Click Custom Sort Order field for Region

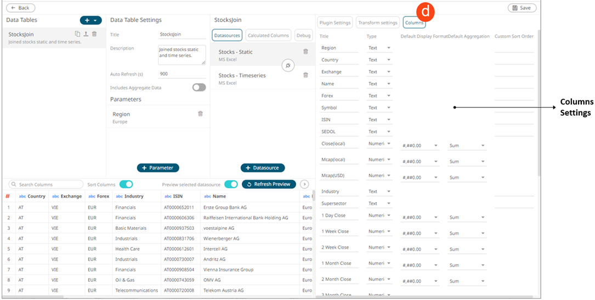514,48
